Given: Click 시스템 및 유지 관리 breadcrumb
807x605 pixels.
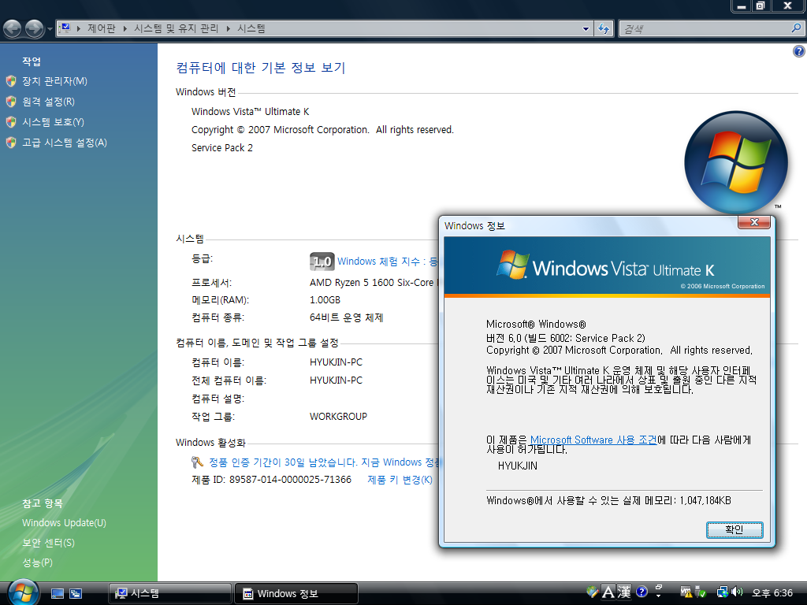Looking at the screenshot, I should coord(176,29).
